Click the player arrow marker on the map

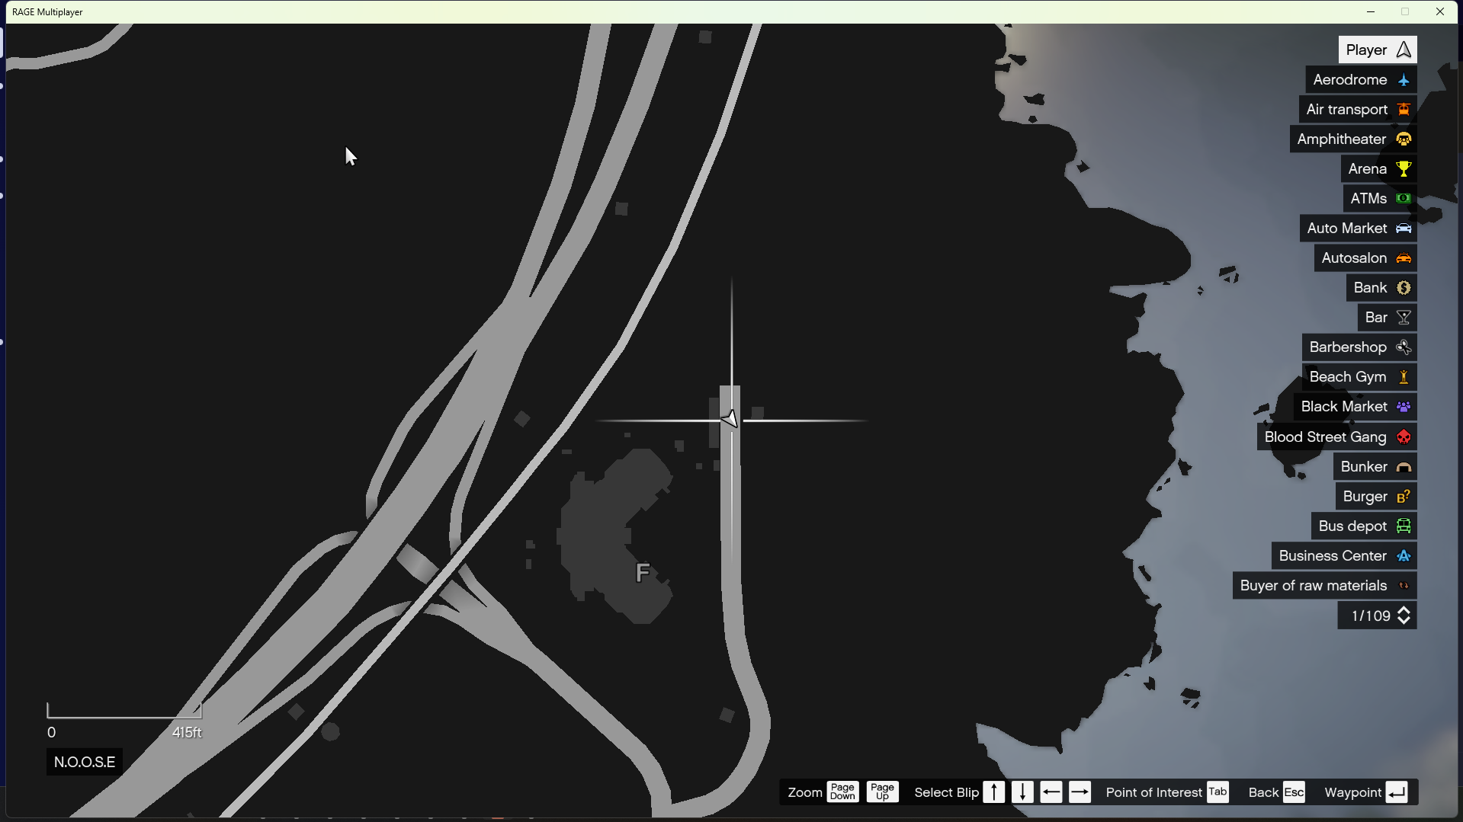click(730, 419)
